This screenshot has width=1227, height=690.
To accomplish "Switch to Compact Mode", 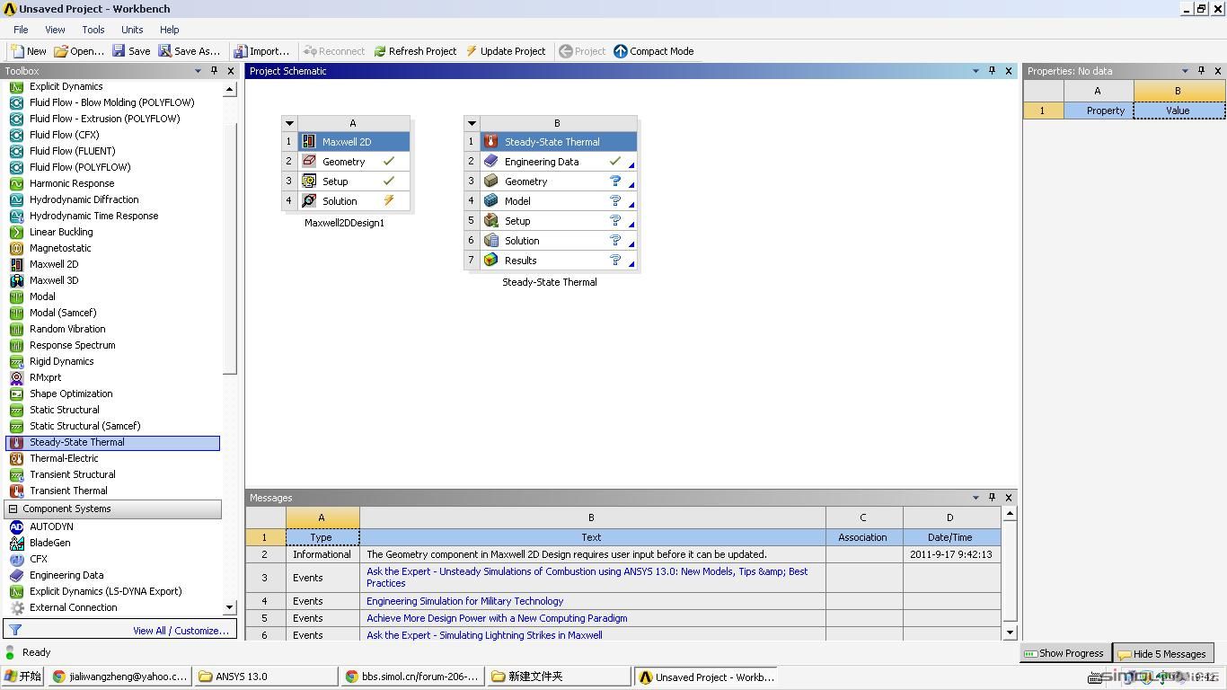I will click(653, 51).
